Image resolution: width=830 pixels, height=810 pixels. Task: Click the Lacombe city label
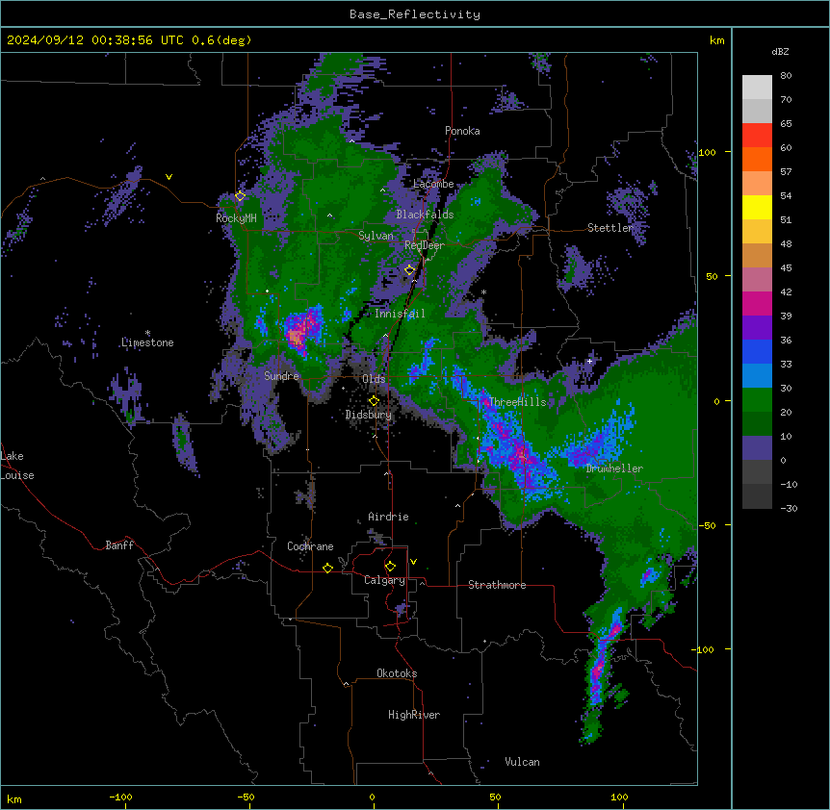point(433,184)
